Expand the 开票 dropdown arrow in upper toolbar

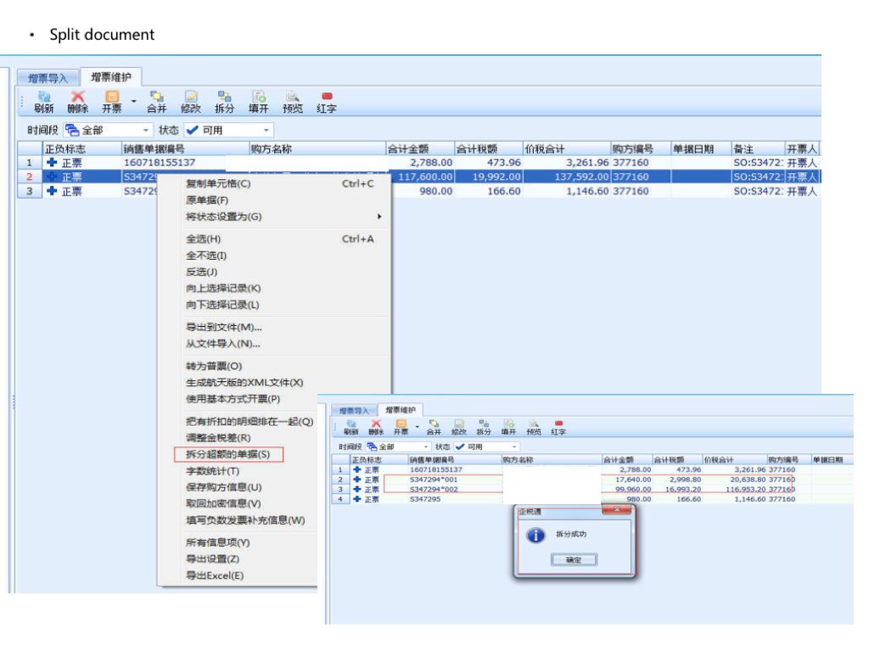click(x=133, y=100)
